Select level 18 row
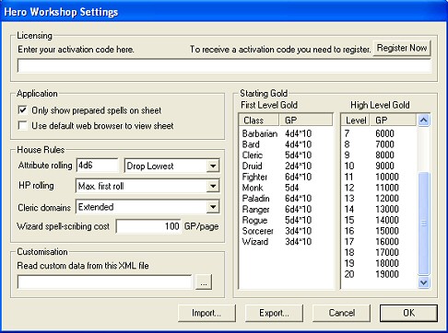 [380, 252]
